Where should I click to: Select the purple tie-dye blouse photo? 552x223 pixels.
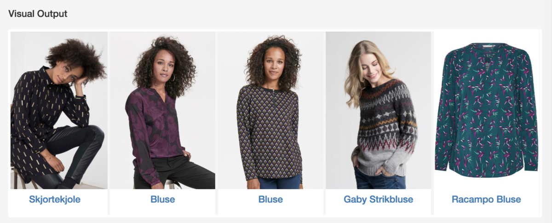[x=162, y=110]
